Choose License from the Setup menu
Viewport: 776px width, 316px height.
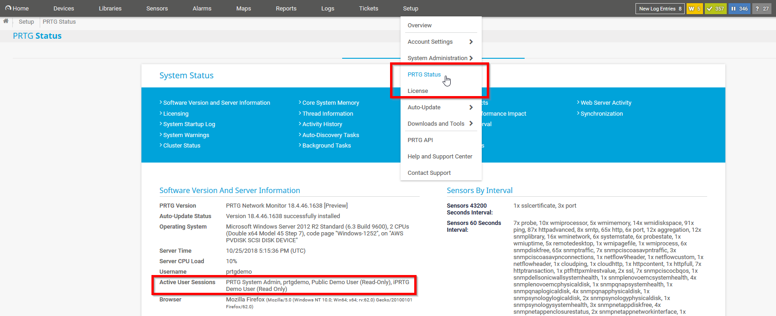click(417, 91)
